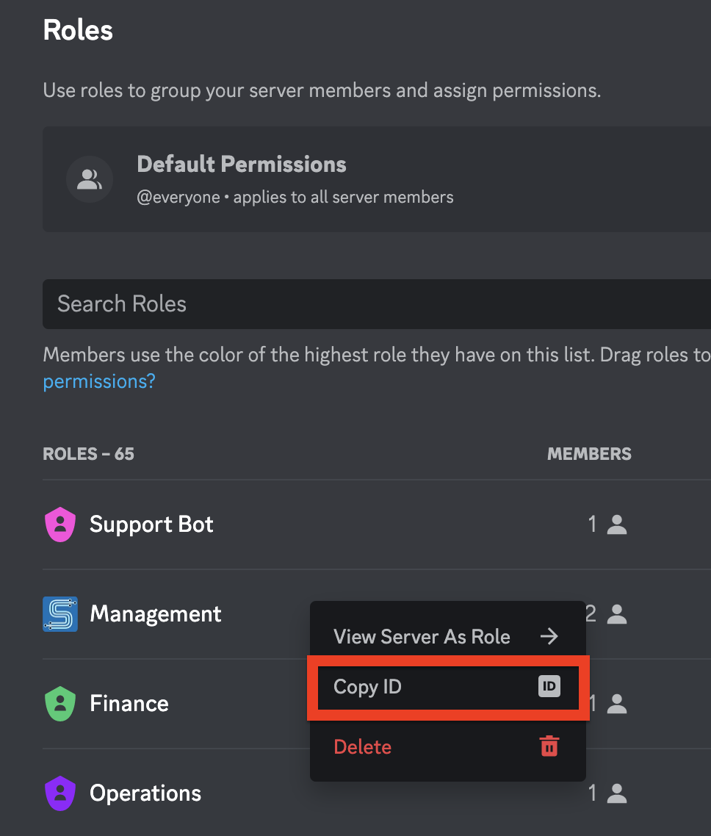Select the Finance role name
Screen dimensions: 711x836
[129, 704]
